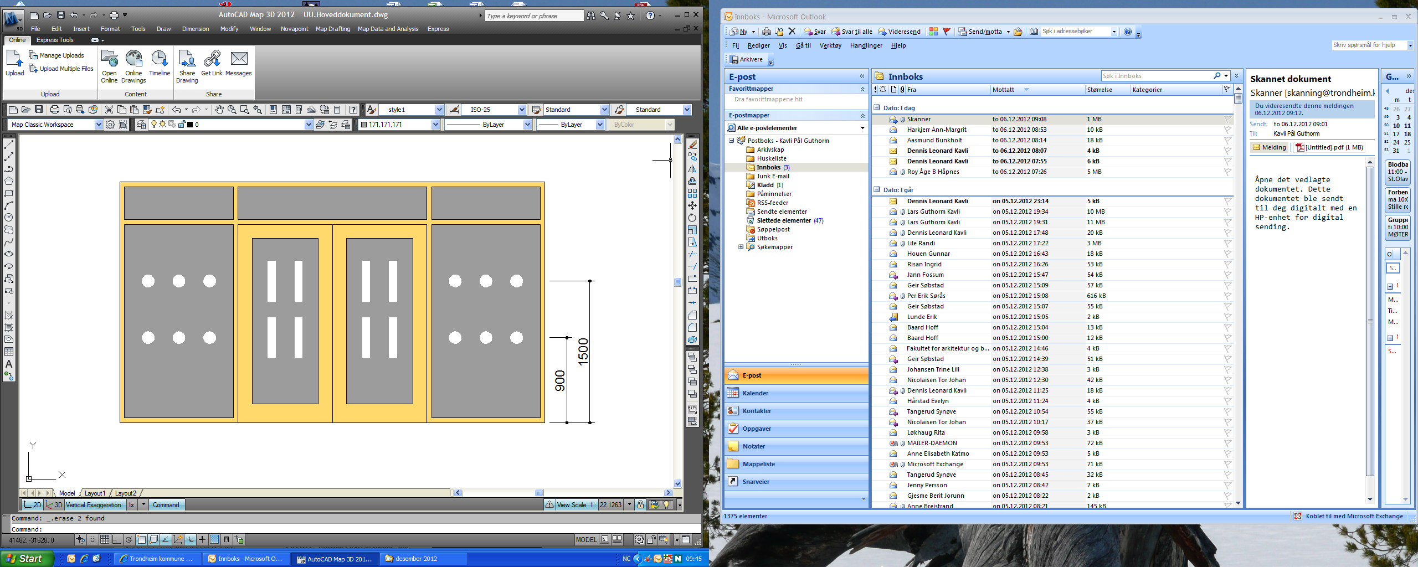Click the Erase tool in the Modify toolbar
This screenshot has height=567, width=1418.
pos(692,145)
